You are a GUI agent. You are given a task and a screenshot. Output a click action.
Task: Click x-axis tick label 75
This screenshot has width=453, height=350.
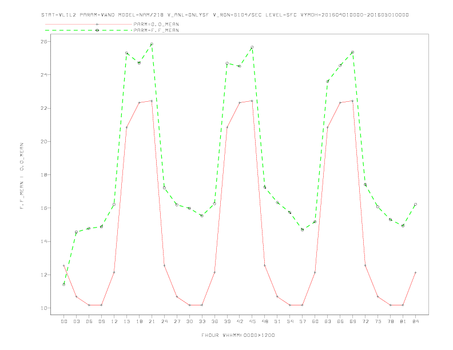378,321
